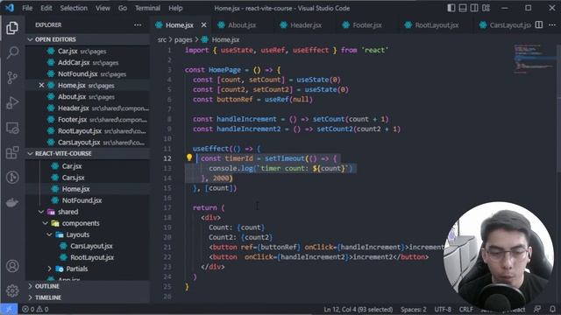Screen dimensions: 561x315
Task: Open Remote Explorer view
Action: click(12, 128)
